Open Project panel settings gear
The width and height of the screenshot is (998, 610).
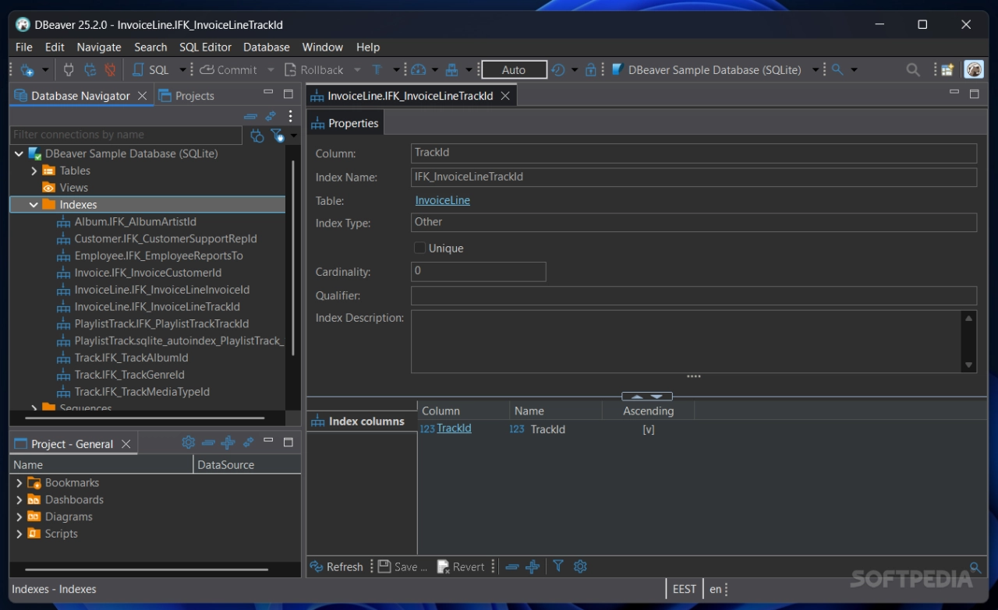(x=189, y=443)
